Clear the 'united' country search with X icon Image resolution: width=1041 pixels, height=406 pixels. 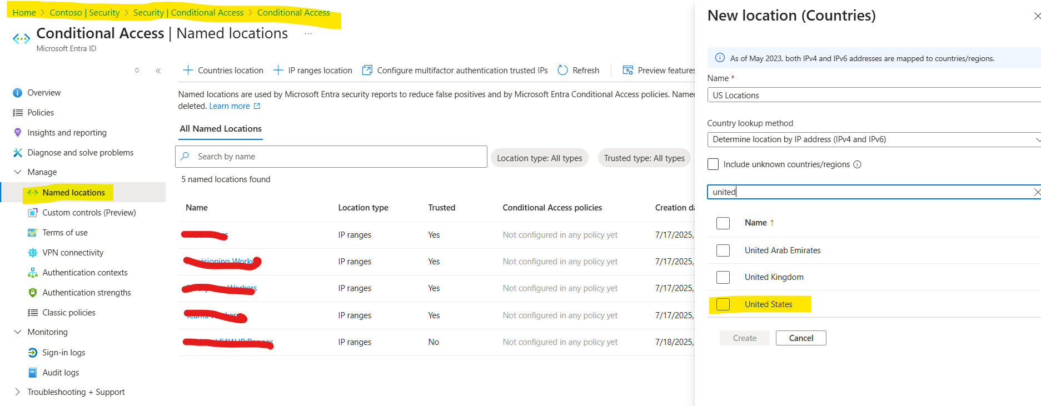click(1037, 192)
